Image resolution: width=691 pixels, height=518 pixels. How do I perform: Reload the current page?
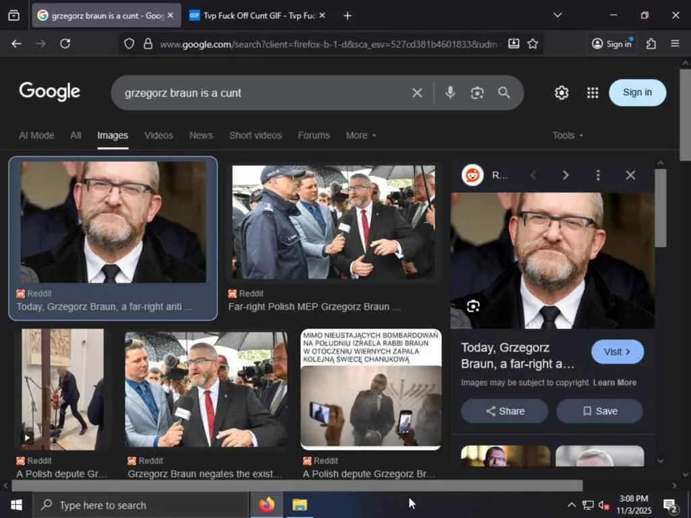65,44
